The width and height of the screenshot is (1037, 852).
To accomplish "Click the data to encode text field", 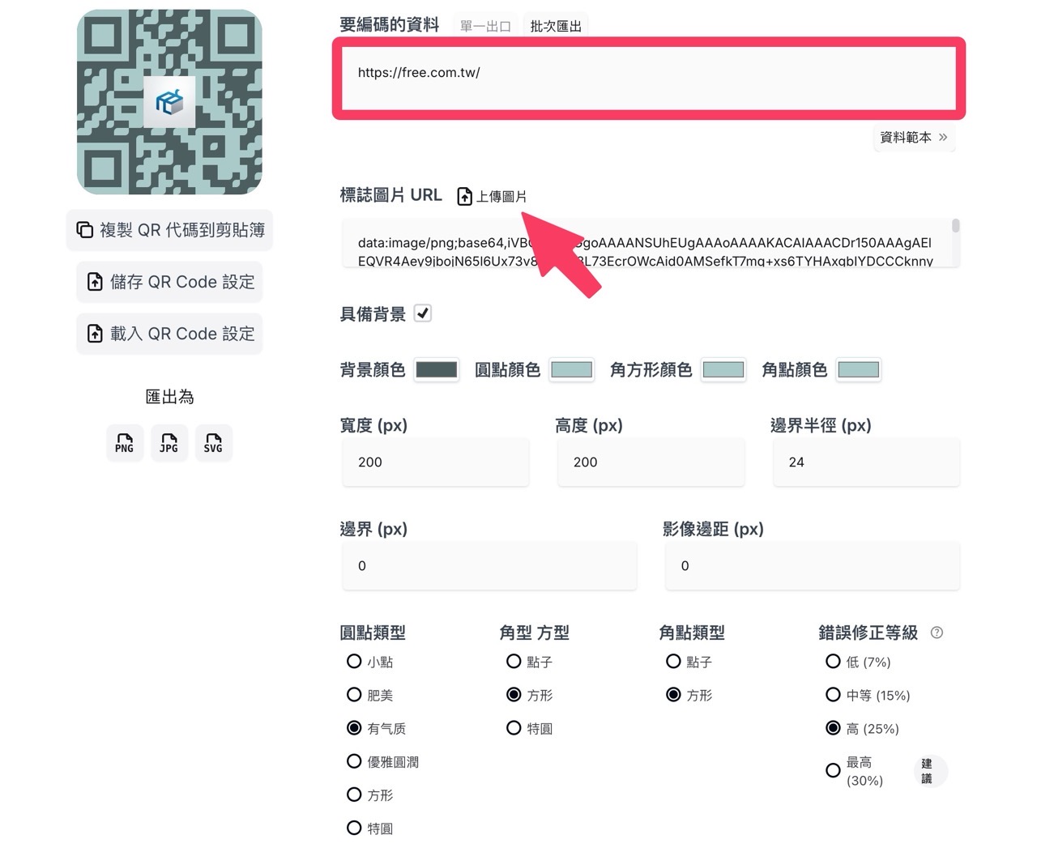I will click(x=649, y=79).
